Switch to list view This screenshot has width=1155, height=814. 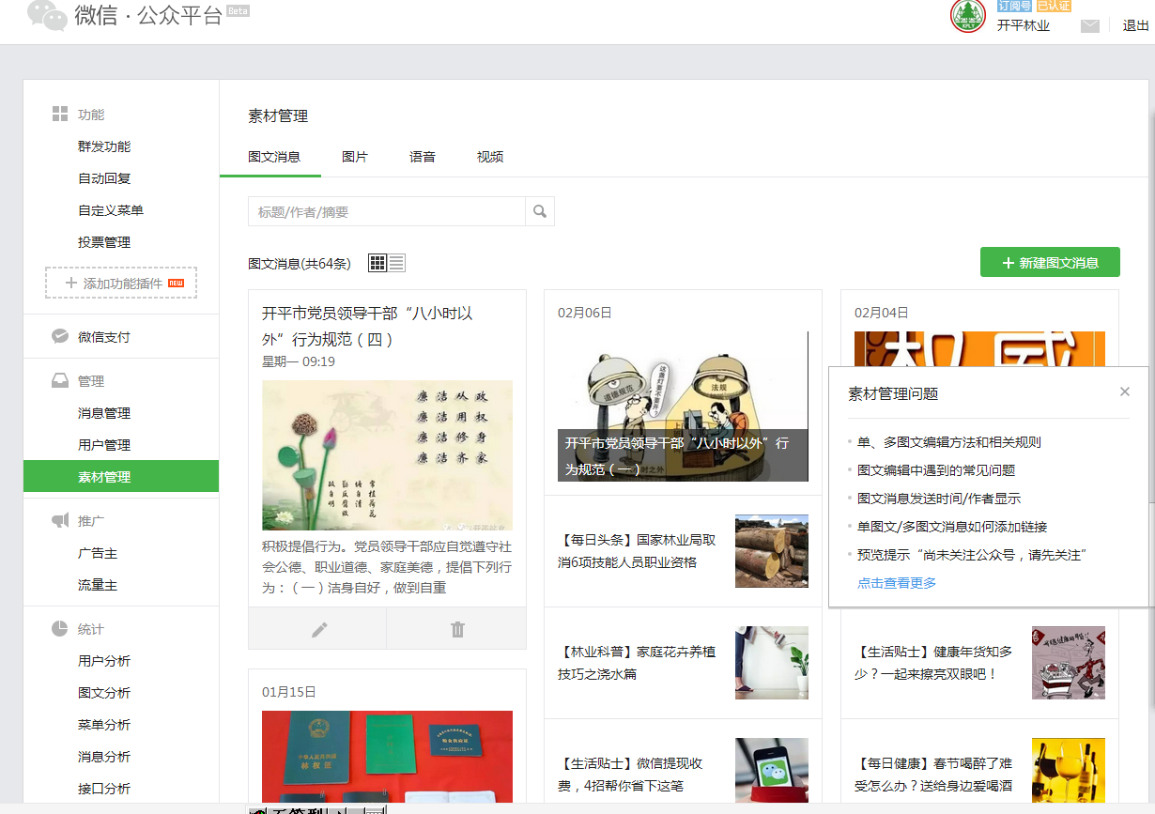(396, 263)
